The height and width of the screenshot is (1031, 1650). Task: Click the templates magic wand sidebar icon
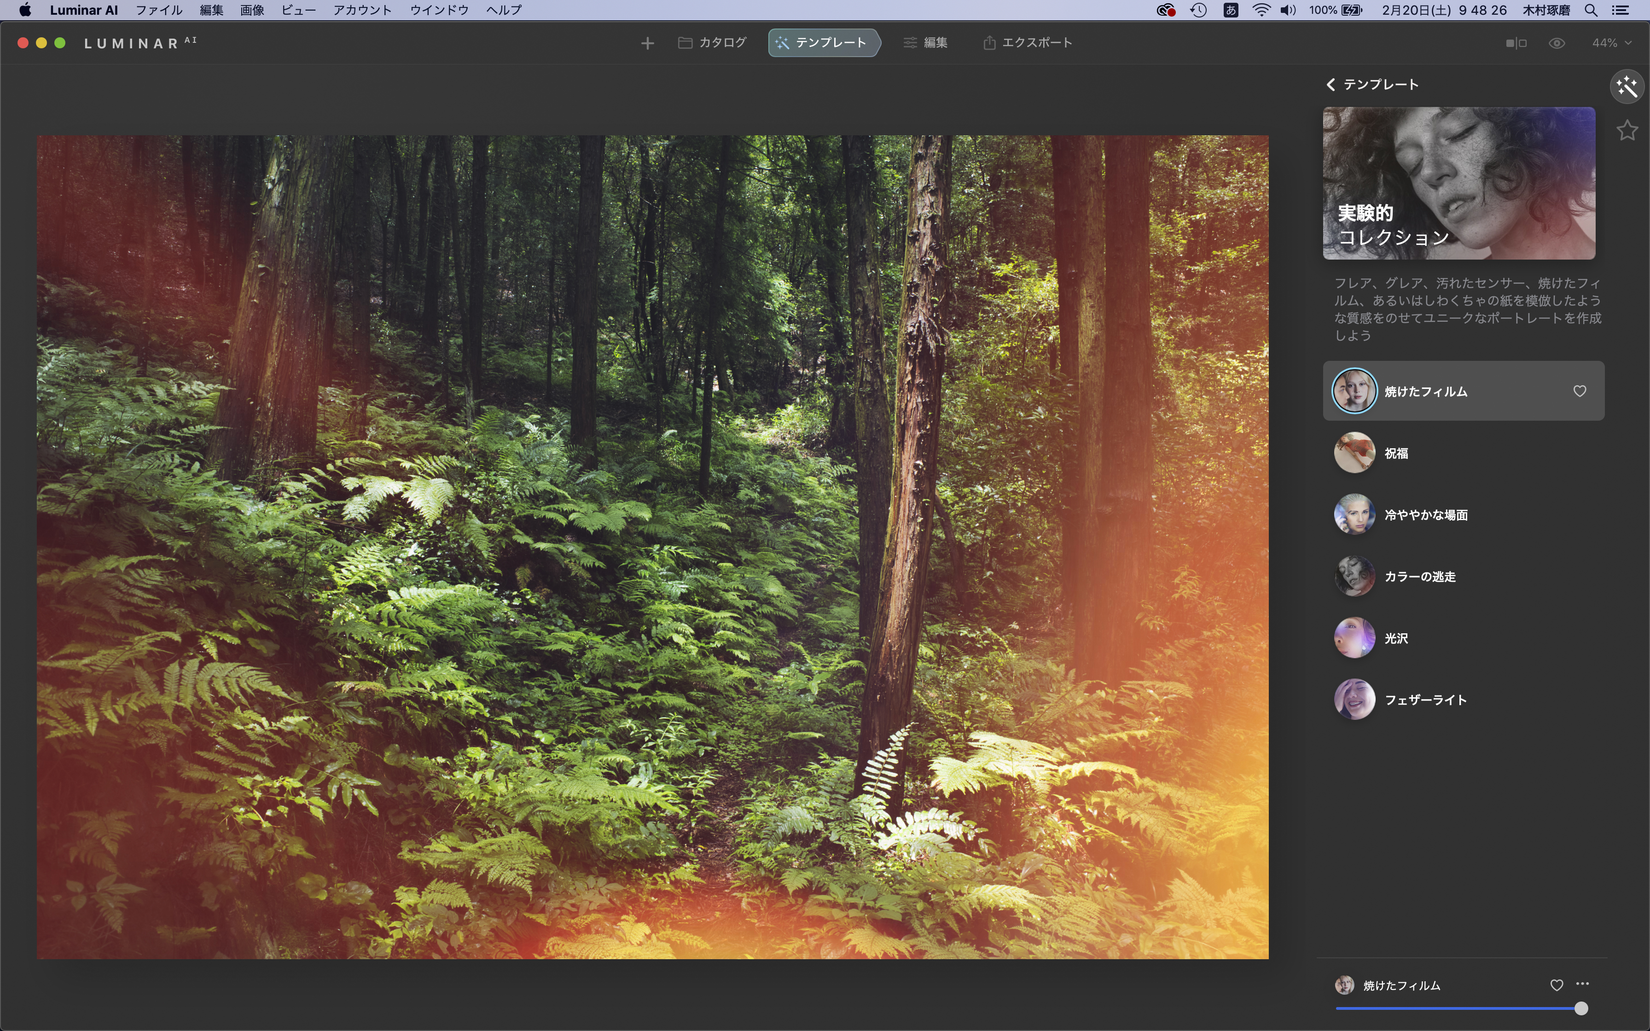(x=1627, y=87)
